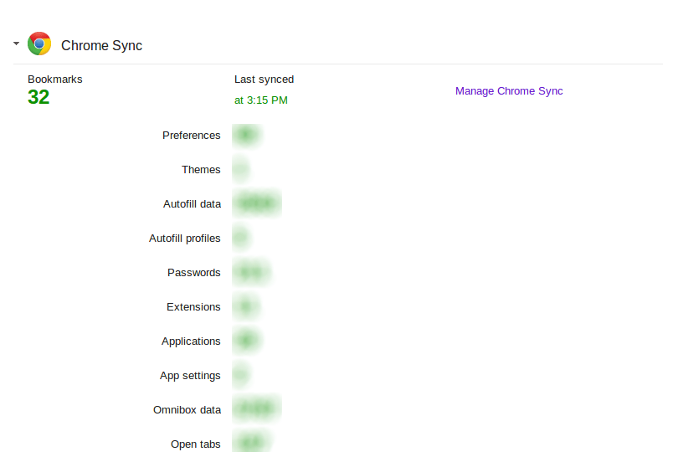Click the Chrome Sync heading
The width and height of the screenshot is (673, 457).
[x=101, y=45]
